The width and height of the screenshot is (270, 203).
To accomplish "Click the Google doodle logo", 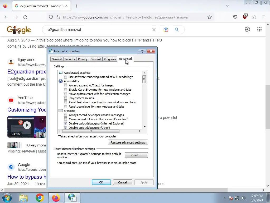I will [x=19, y=30].
